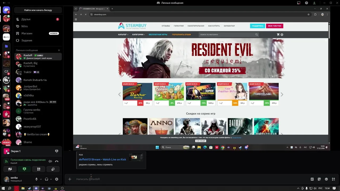Open эвакуатор037 direct message
This screenshot has width=340, height=191.
click(x=38, y=127)
